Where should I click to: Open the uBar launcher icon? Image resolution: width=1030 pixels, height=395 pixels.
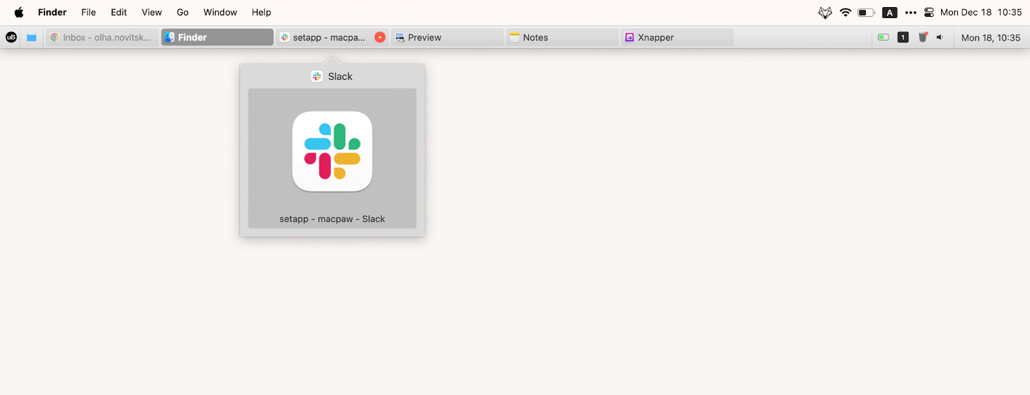coord(11,37)
